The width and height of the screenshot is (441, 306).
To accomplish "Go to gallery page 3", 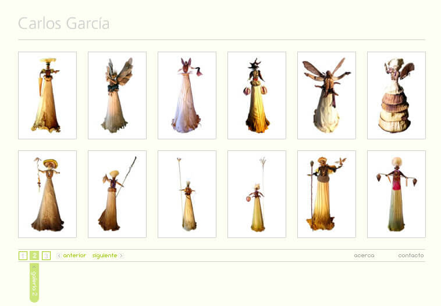I will pos(47,255).
